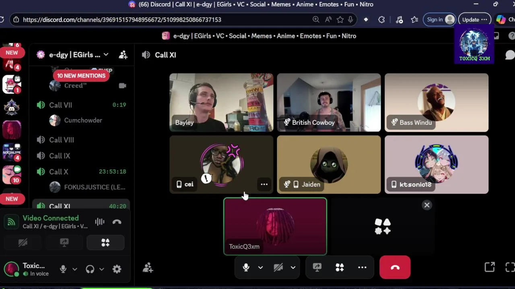Open output device arrow in user panel

click(101, 269)
